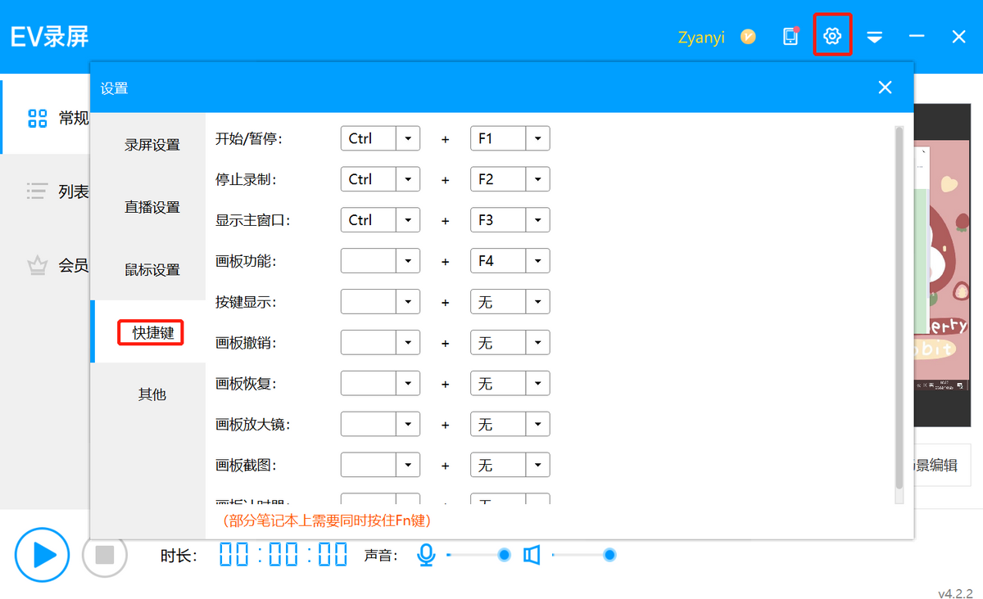This screenshot has width=983, height=599.
Task: Click the 开始/暂停 label
Action: point(249,138)
